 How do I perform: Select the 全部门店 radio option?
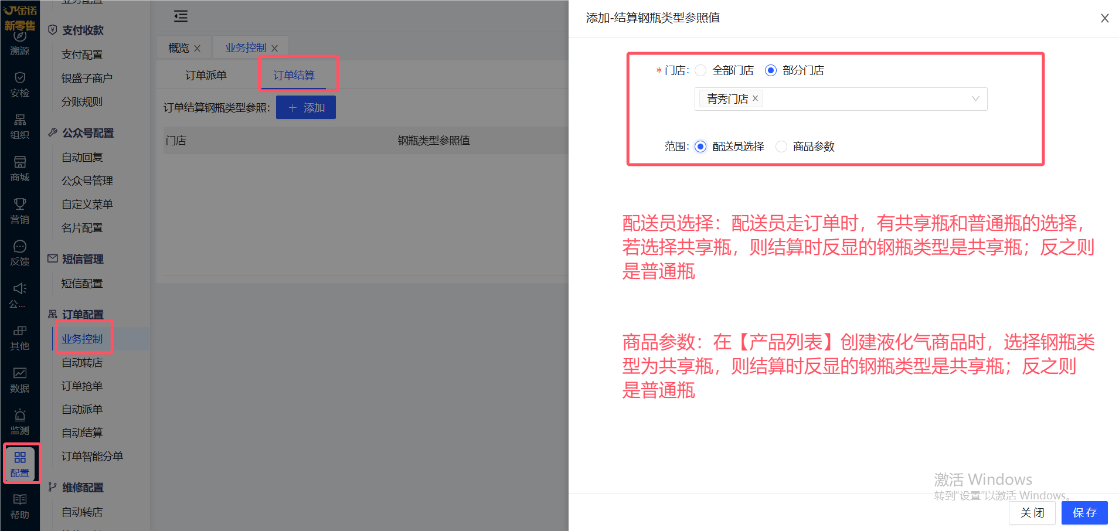(x=700, y=70)
